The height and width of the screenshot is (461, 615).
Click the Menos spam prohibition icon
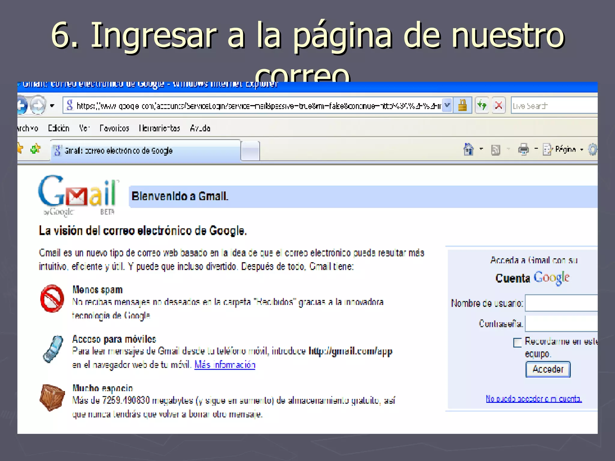pos(52,298)
